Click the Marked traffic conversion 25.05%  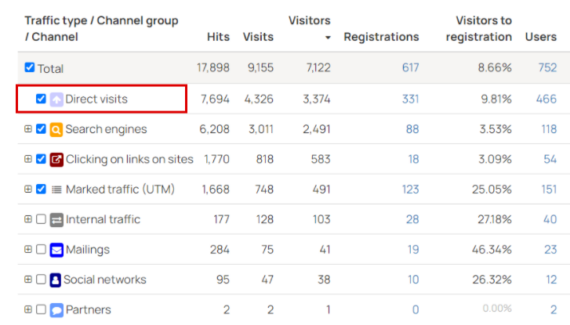(x=492, y=190)
